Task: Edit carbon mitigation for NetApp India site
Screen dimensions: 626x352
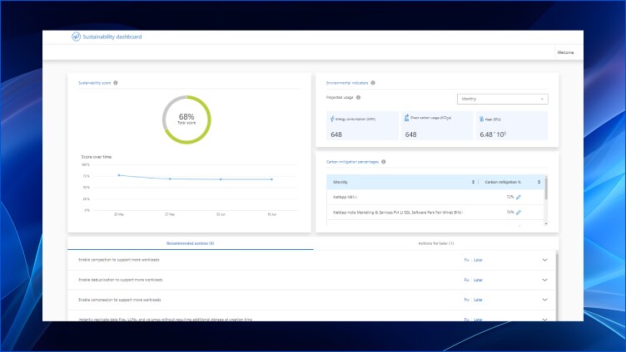Action: tap(518, 213)
